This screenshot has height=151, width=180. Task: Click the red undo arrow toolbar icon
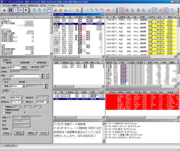point(108,10)
